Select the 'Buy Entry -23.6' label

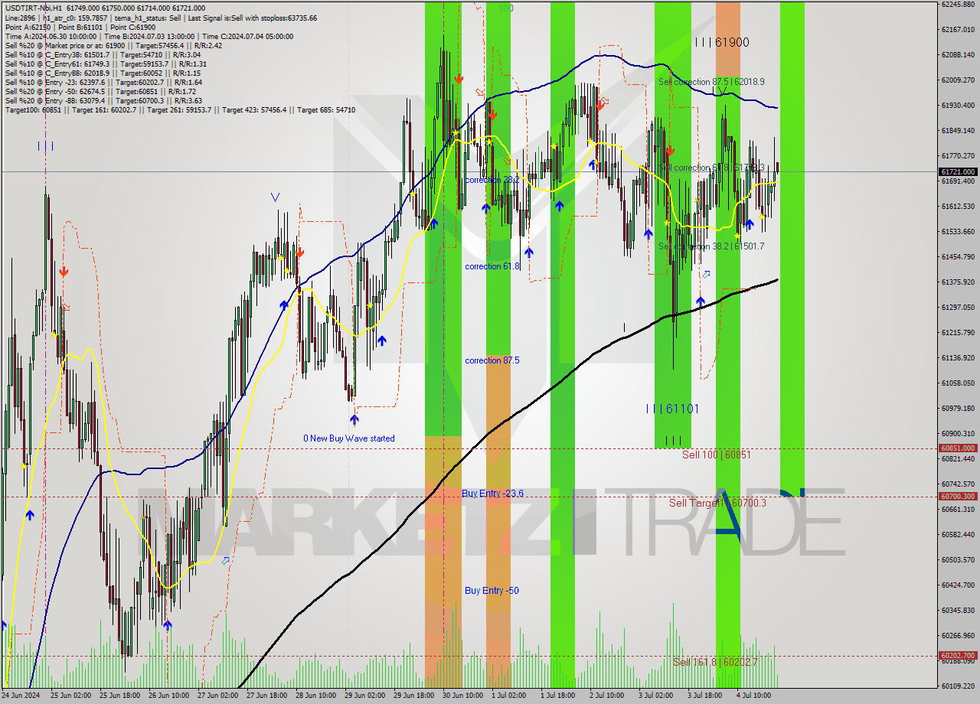point(492,494)
